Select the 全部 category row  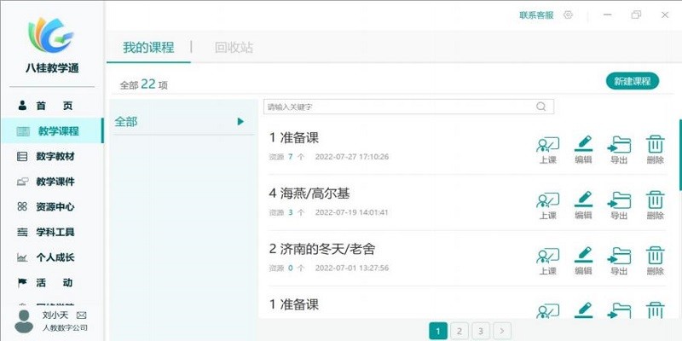tap(183, 121)
